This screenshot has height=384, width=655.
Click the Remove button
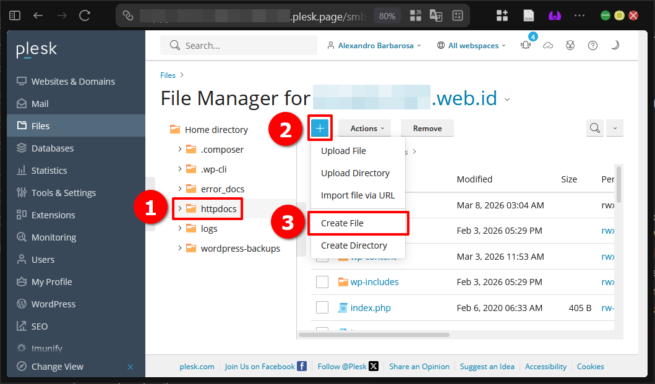(x=427, y=128)
